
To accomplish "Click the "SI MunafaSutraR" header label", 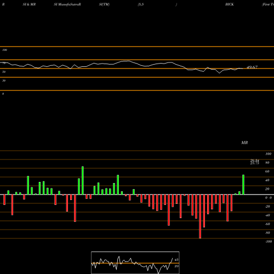I will pyautogui.click(x=67, y=4).
